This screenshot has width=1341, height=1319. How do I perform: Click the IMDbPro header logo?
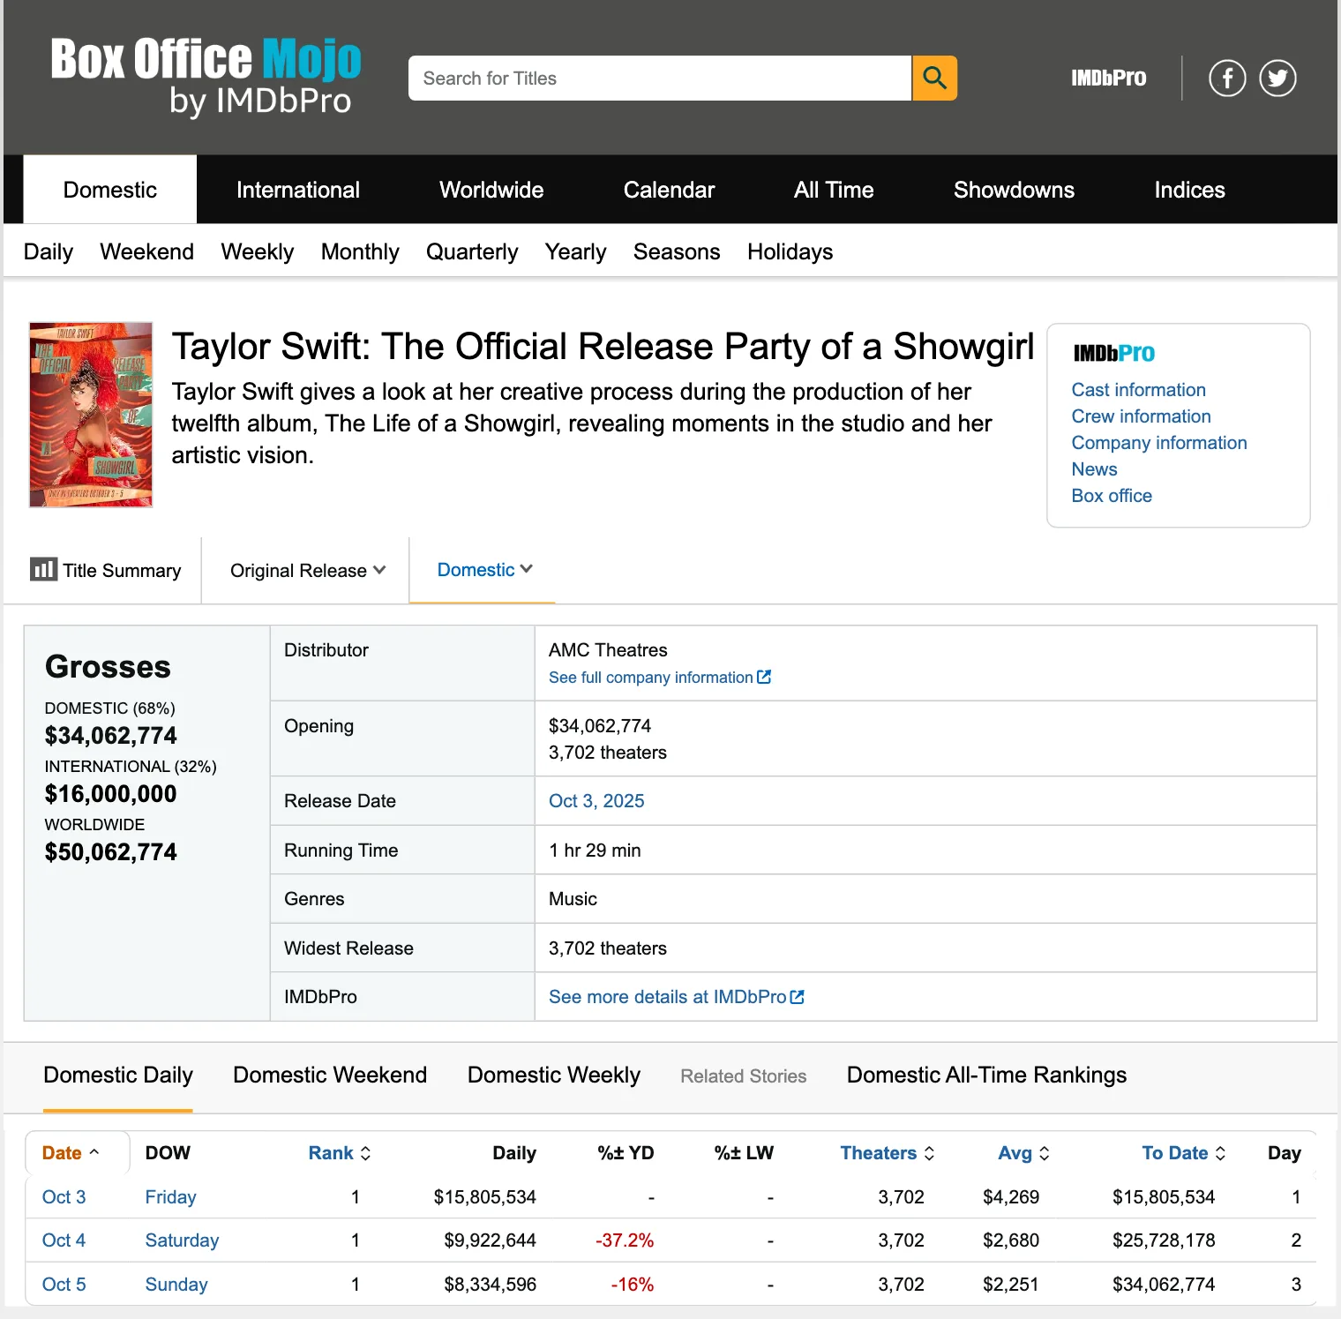1108,79
